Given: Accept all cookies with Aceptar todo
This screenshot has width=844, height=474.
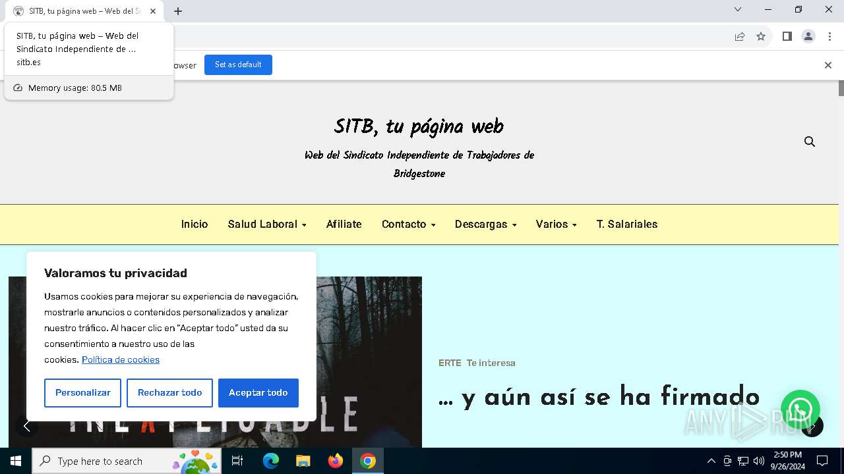Looking at the screenshot, I should coord(258,393).
